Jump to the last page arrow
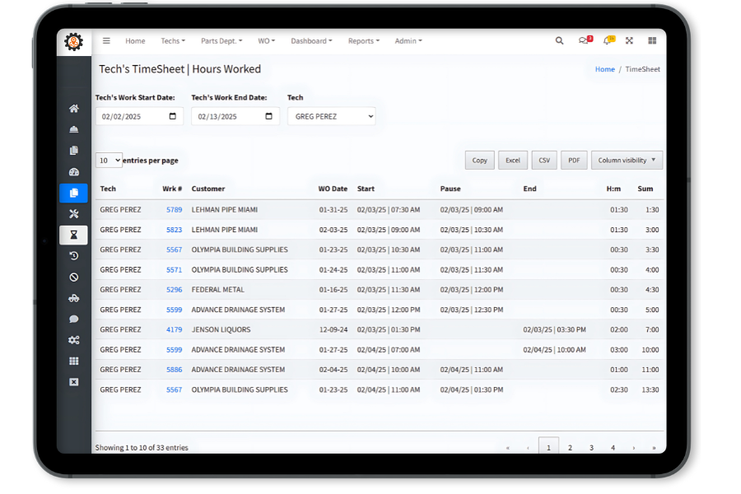This screenshot has height=494, width=741. click(654, 447)
